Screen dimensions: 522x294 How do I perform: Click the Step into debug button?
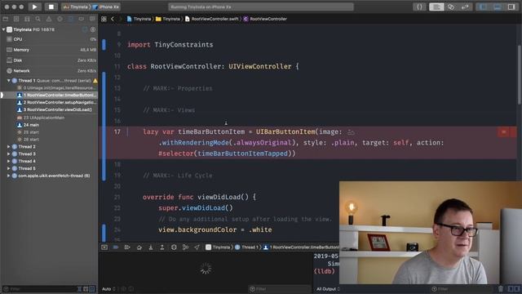pyautogui.click(x=151, y=247)
